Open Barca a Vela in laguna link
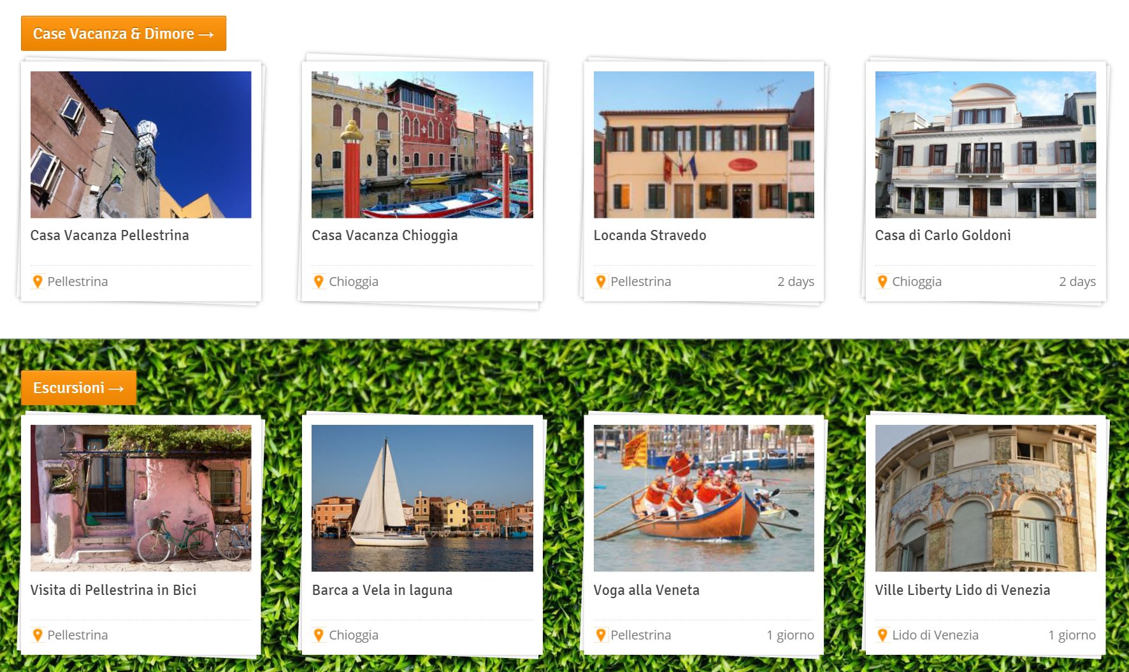Image resolution: width=1129 pixels, height=672 pixels. 382,590
